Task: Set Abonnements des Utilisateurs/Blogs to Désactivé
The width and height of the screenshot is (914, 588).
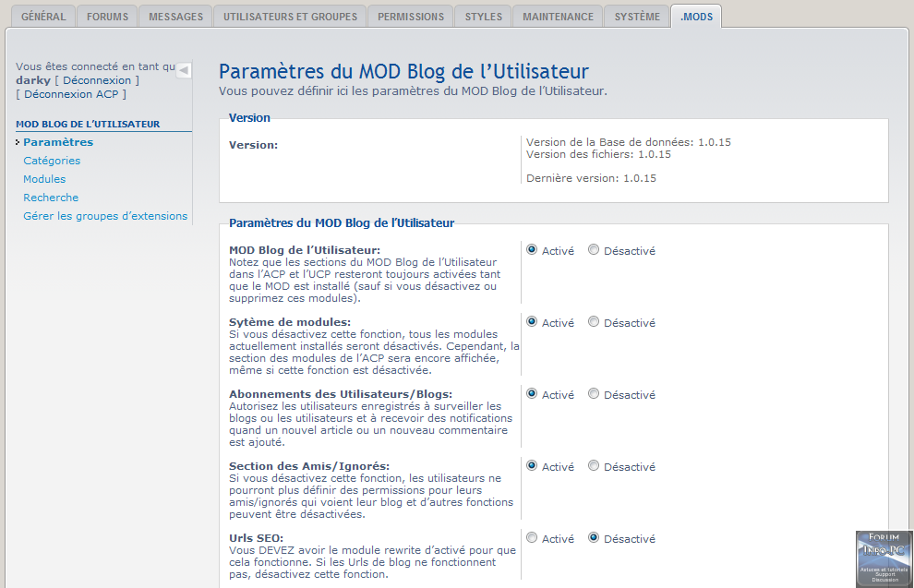Action: coord(594,394)
